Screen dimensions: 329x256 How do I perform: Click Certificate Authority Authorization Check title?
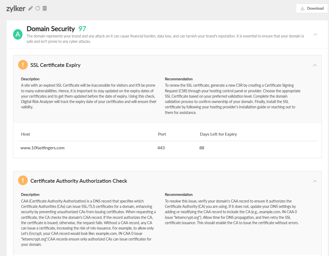79,181
